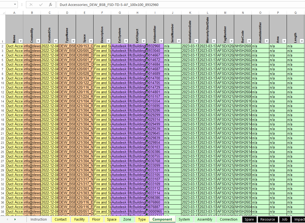This screenshot has height=223, width=305.
Task: Open the ExtIdentifier column filter dropdown
Action: pos(161,41)
